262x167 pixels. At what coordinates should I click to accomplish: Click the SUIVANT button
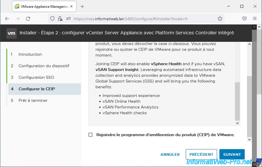click(232, 154)
